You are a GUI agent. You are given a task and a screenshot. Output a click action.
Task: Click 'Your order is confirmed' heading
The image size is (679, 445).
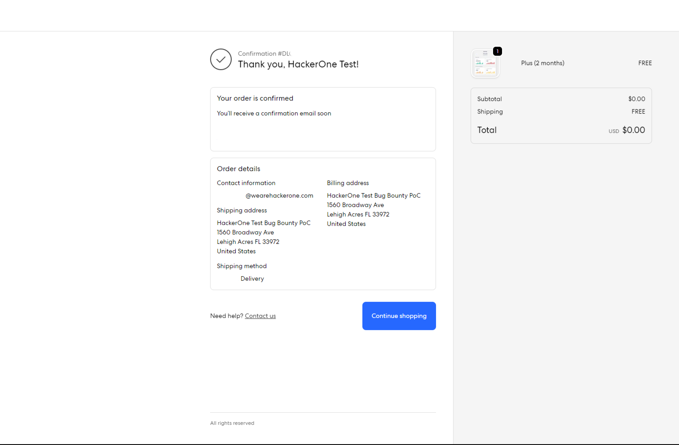click(255, 98)
